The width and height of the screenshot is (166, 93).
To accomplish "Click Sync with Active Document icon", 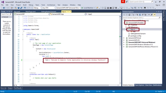I will pyautogui.click(x=137, y=15).
